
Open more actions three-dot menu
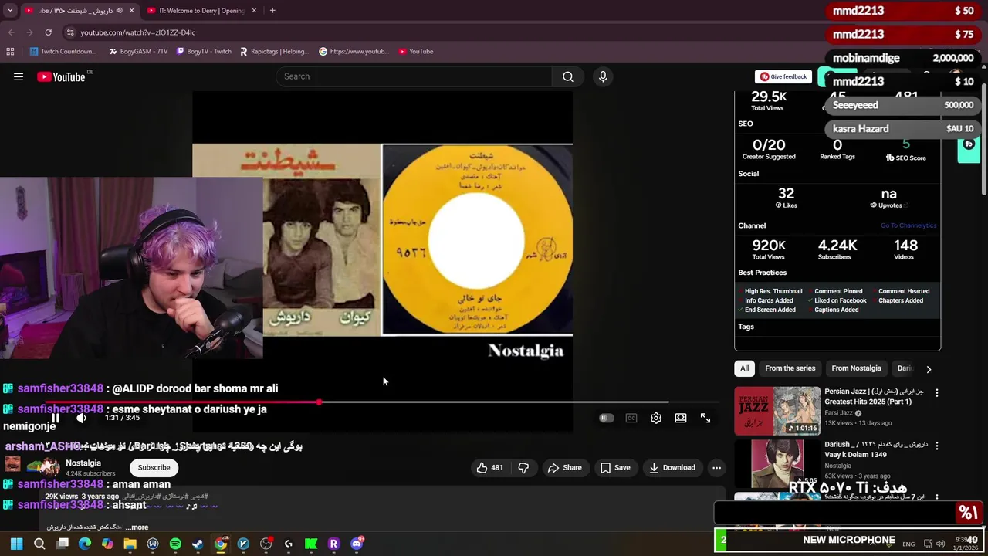tap(716, 467)
